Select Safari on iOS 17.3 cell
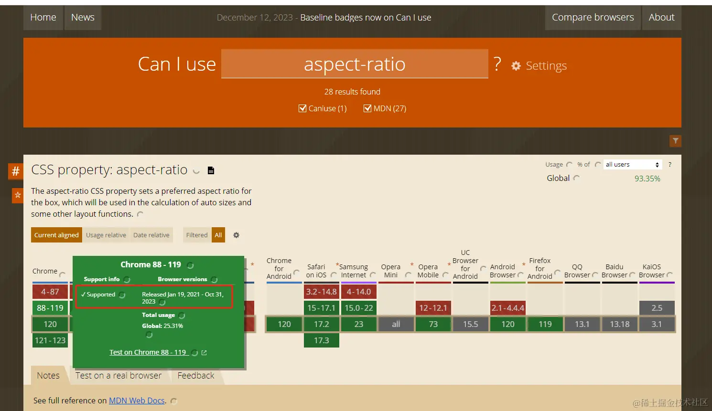This screenshot has width=712, height=411. [322, 340]
